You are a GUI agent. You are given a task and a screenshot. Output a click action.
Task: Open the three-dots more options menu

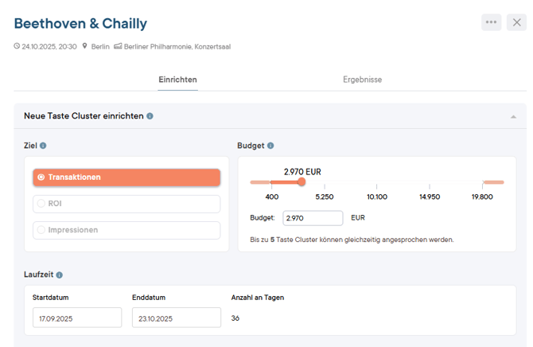(x=491, y=22)
